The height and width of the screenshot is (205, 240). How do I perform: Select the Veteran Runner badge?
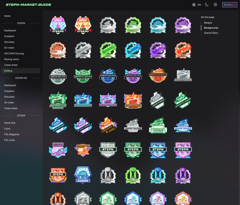tap(83, 125)
